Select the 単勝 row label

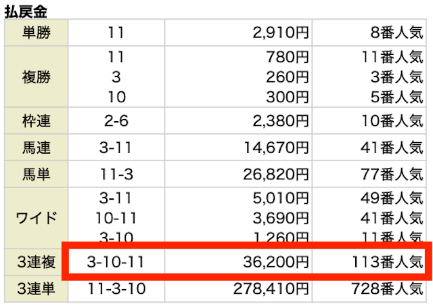37,32
